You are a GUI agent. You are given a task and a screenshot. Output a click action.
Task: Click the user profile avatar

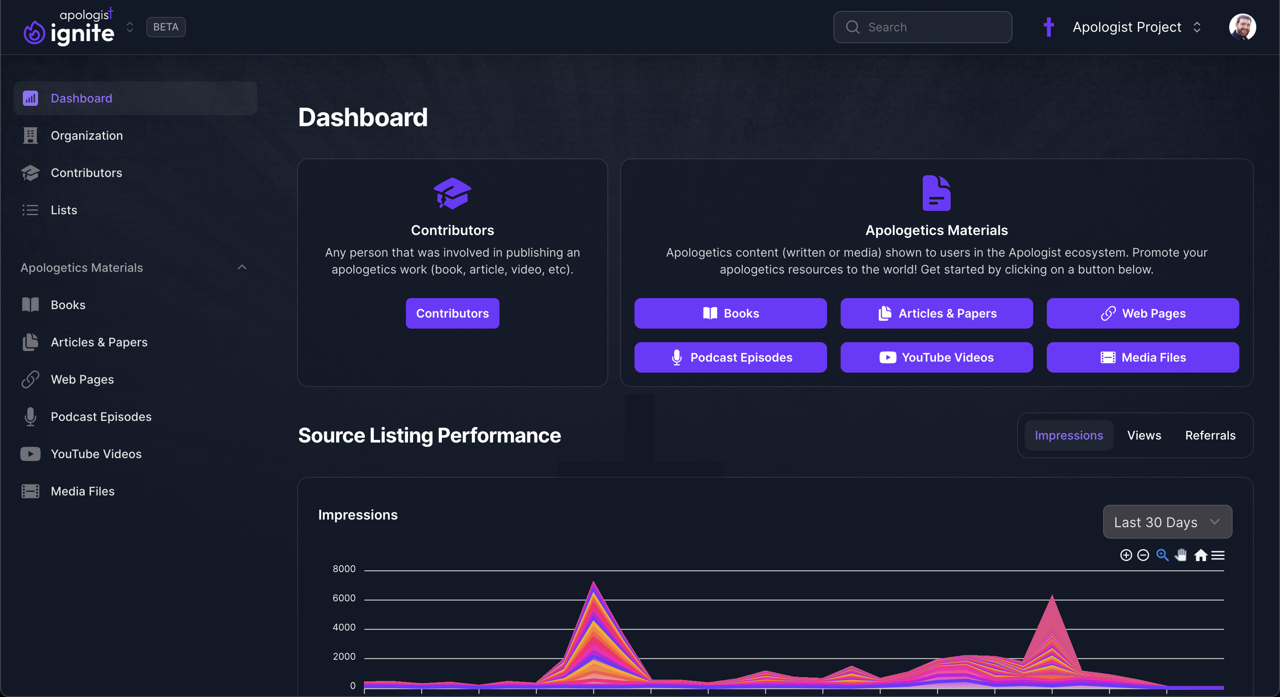(x=1242, y=27)
